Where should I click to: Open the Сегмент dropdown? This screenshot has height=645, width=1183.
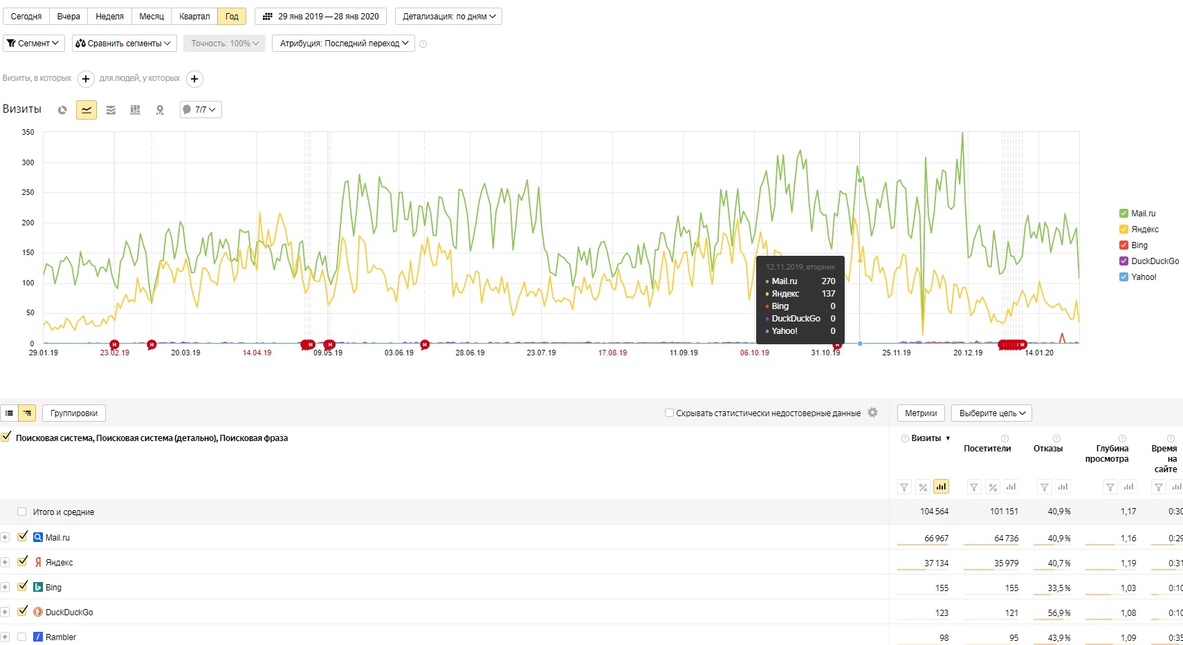tap(34, 43)
